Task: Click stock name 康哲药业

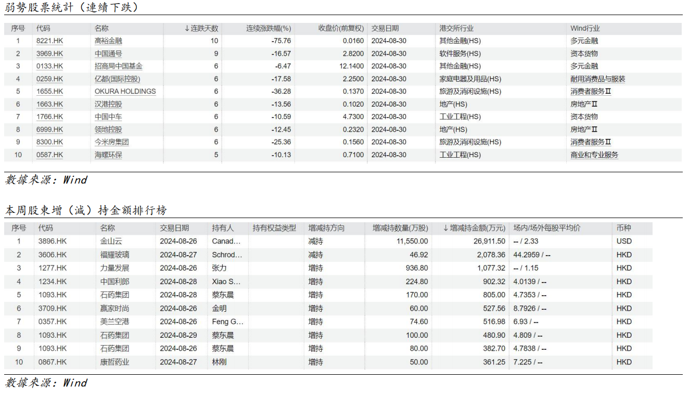Action: (114, 362)
